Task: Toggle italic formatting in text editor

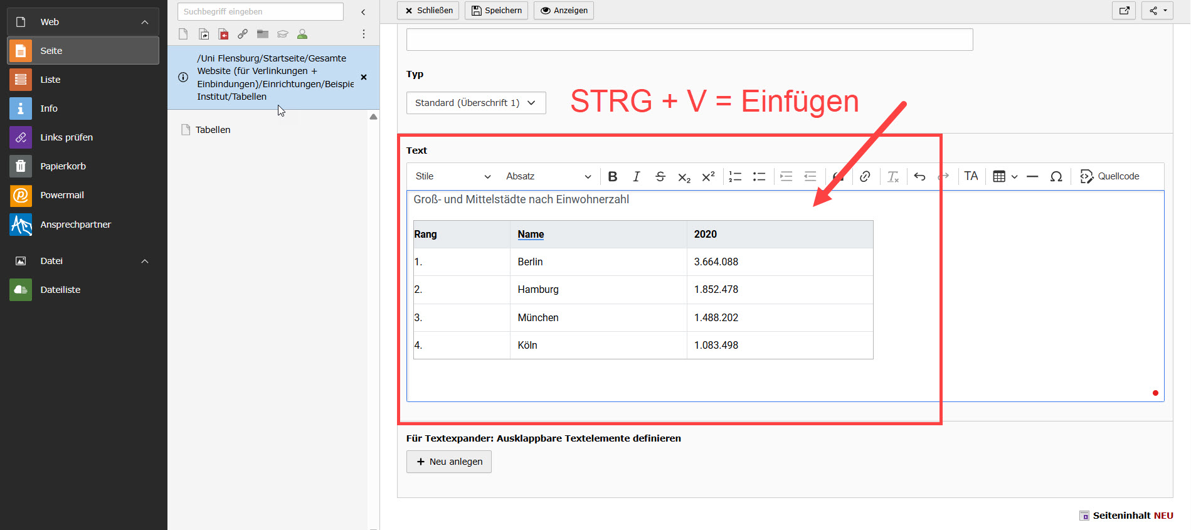Action: (636, 176)
